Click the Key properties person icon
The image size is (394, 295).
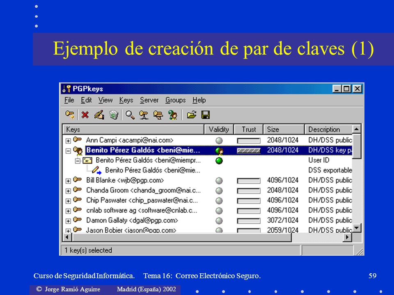point(173,115)
